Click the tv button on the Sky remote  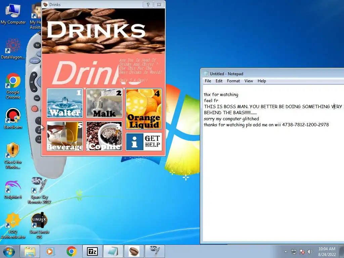[38, 45]
